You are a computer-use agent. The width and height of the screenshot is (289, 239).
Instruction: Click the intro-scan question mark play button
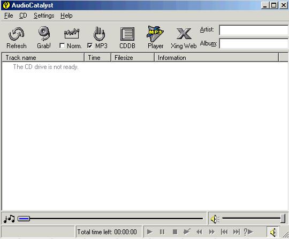tap(248, 232)
